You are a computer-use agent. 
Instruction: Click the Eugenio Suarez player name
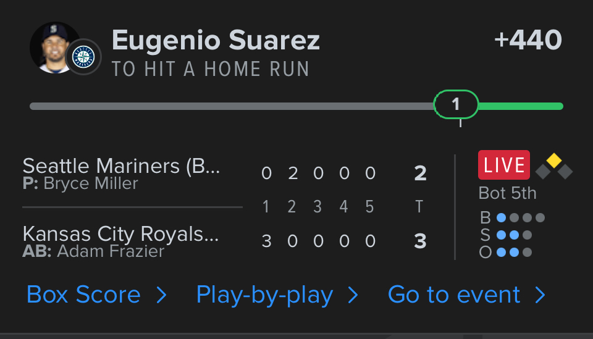point(216,41)
